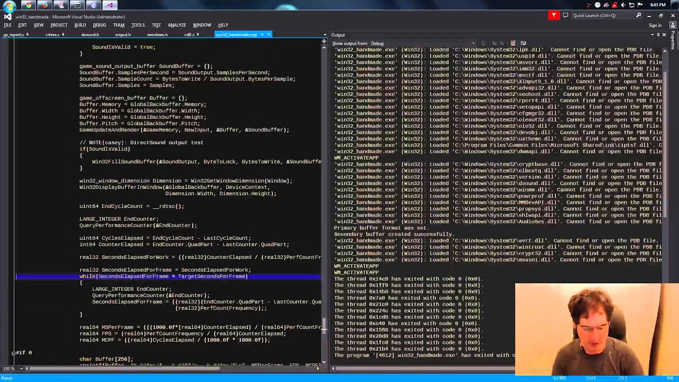Go to previous message in Output
The height and width of the screenshot is (382, 679).
pyautogui.click(x=493, y=44)
